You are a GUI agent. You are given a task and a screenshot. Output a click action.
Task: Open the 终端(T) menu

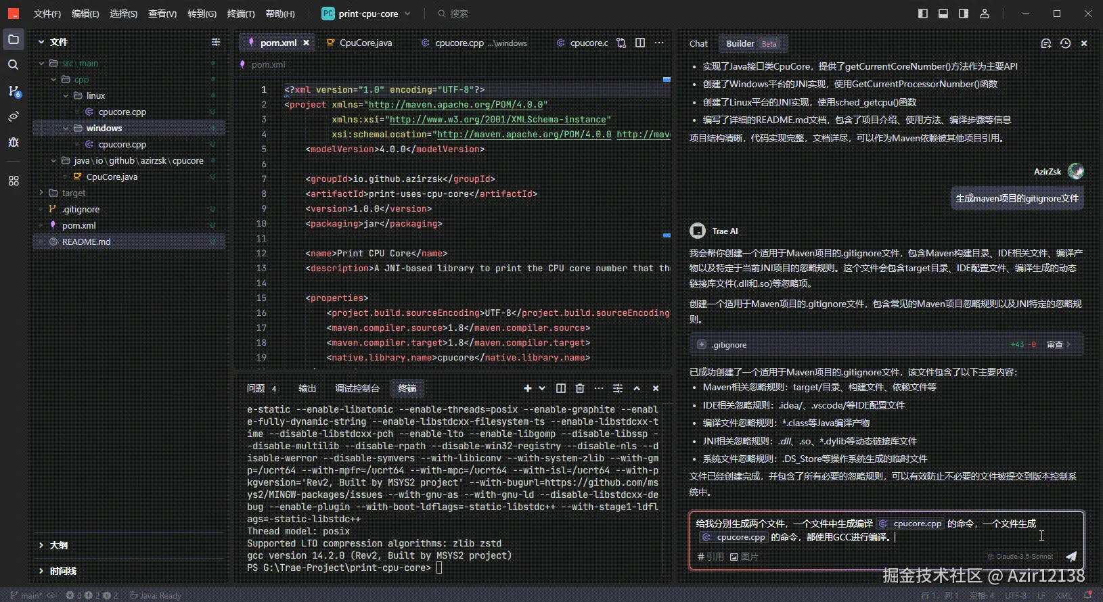(241, 14)
